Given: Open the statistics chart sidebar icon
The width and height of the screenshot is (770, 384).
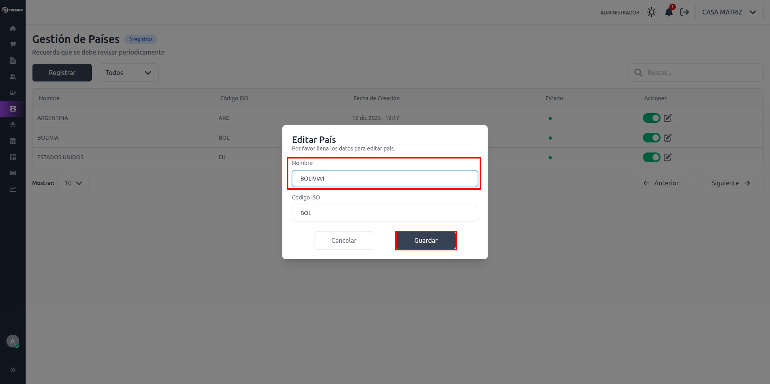Looking at the screenshot, I should point(13,189).
